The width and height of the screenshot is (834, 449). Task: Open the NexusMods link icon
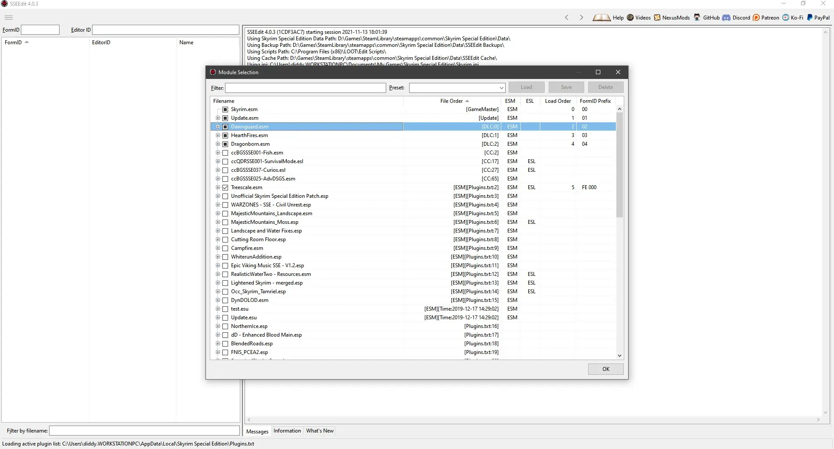[x=657, y=18]
